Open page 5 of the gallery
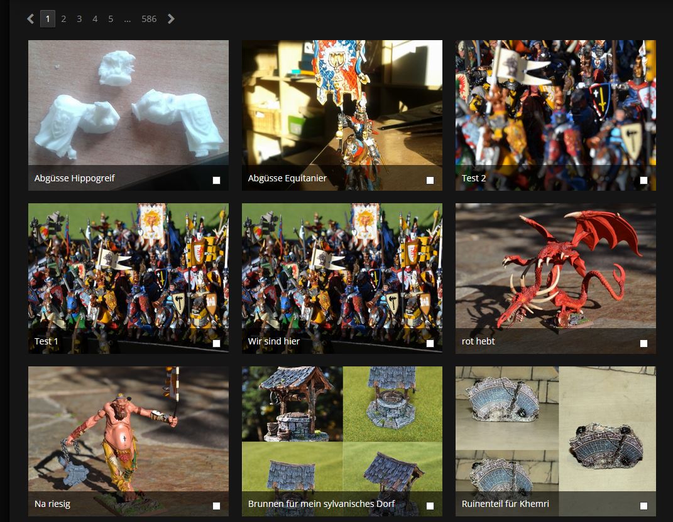The height and width of the screenshot is (522, 673). click(x=111, y=19)
